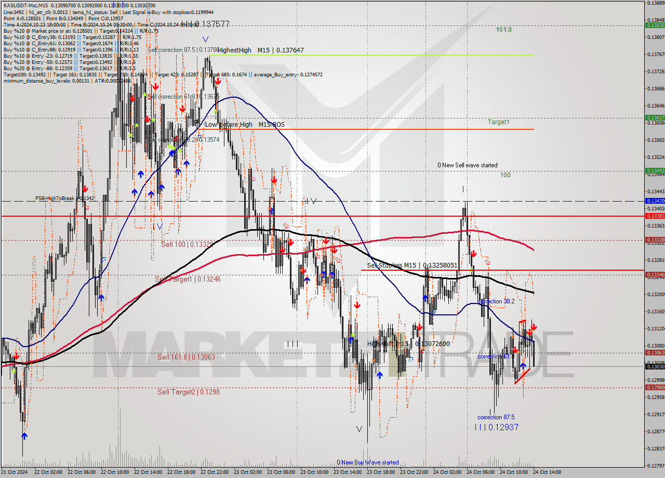Click the red 0.13063 price tag

click(x=655, y=353)
